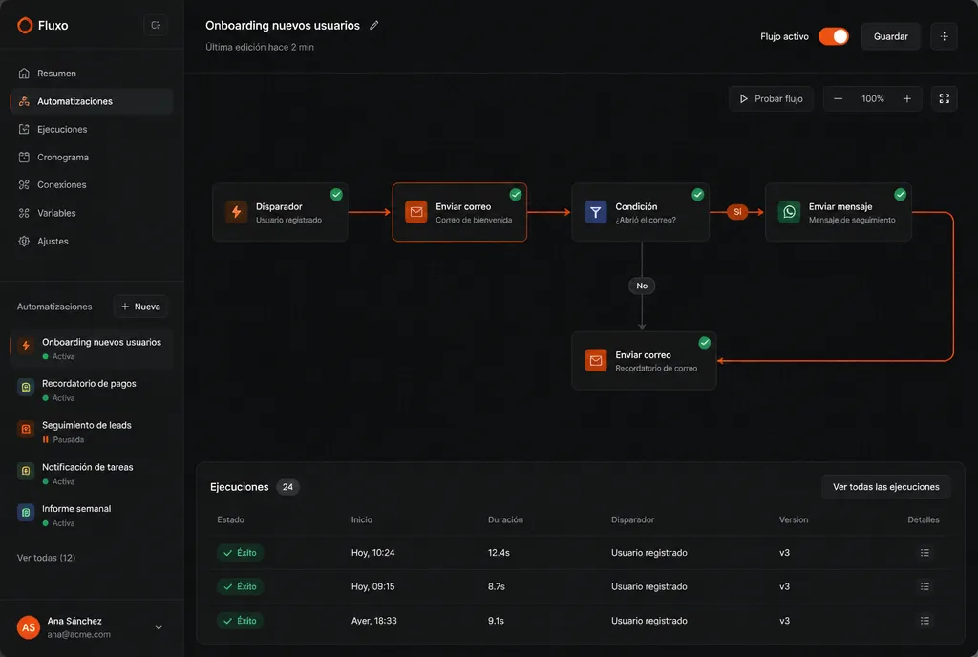Click Última edición hace 2 min text

[260, 47]
